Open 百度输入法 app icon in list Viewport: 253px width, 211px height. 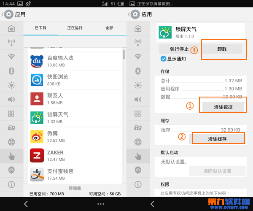37,61
